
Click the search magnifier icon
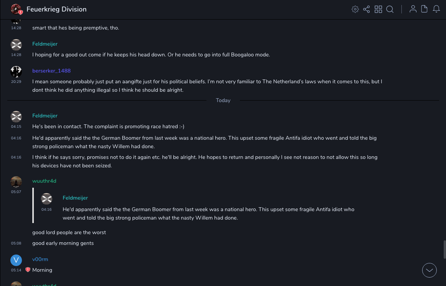pyautogui.click(x=390, y=9)
